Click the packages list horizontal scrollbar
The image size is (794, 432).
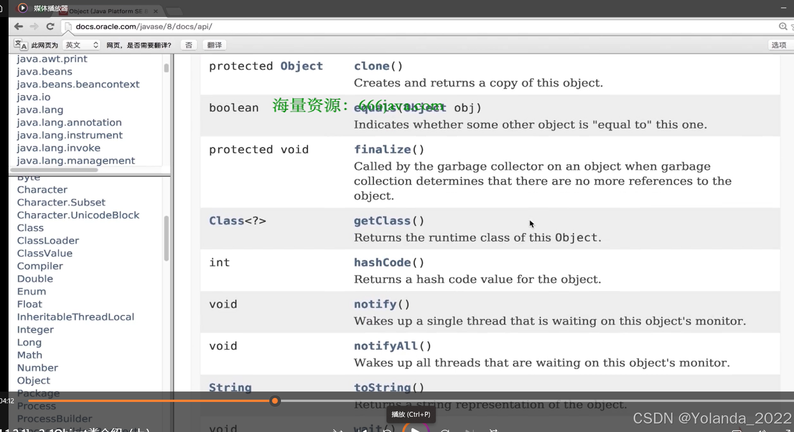pos(54,170)
